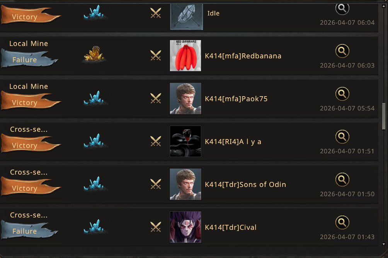The width and height of the screenshot is (388, 258).
Task: Click crossed swords icon in Redbanana row
Action: pyautogui.click(x=156, y=55)
